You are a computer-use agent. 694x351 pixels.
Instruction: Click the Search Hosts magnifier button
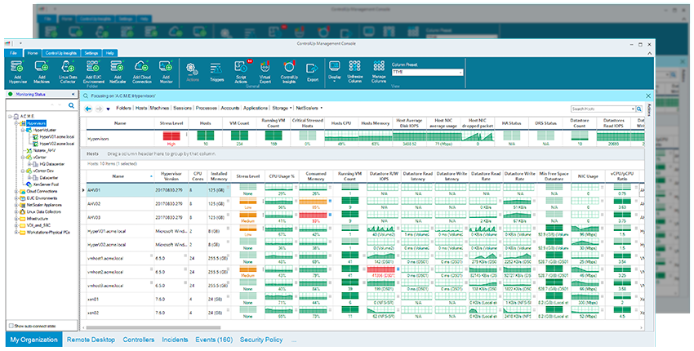(639, 109)
